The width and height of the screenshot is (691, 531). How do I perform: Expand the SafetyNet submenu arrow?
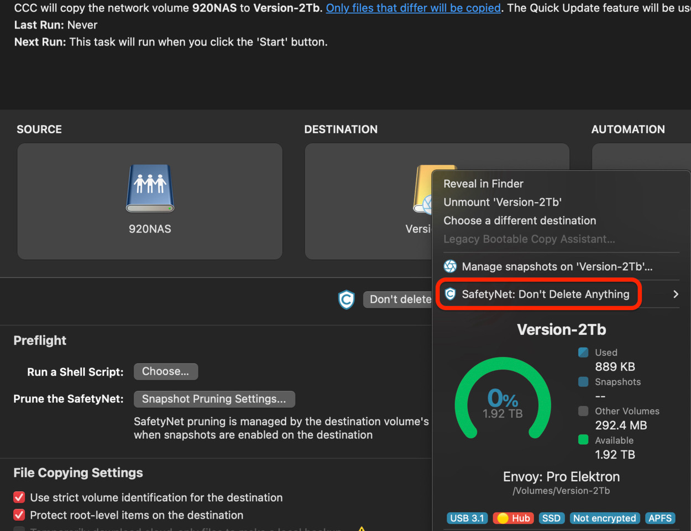676,295
